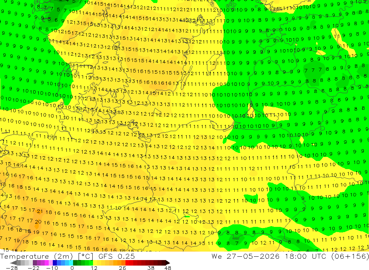Click the legend label "12" under the colorbar
Viewport: 369px width, 270px height.
pos(94,268)
